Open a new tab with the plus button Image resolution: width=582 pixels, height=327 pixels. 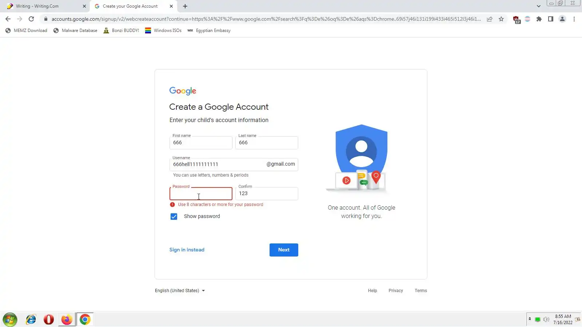click(x=185, y=6)
